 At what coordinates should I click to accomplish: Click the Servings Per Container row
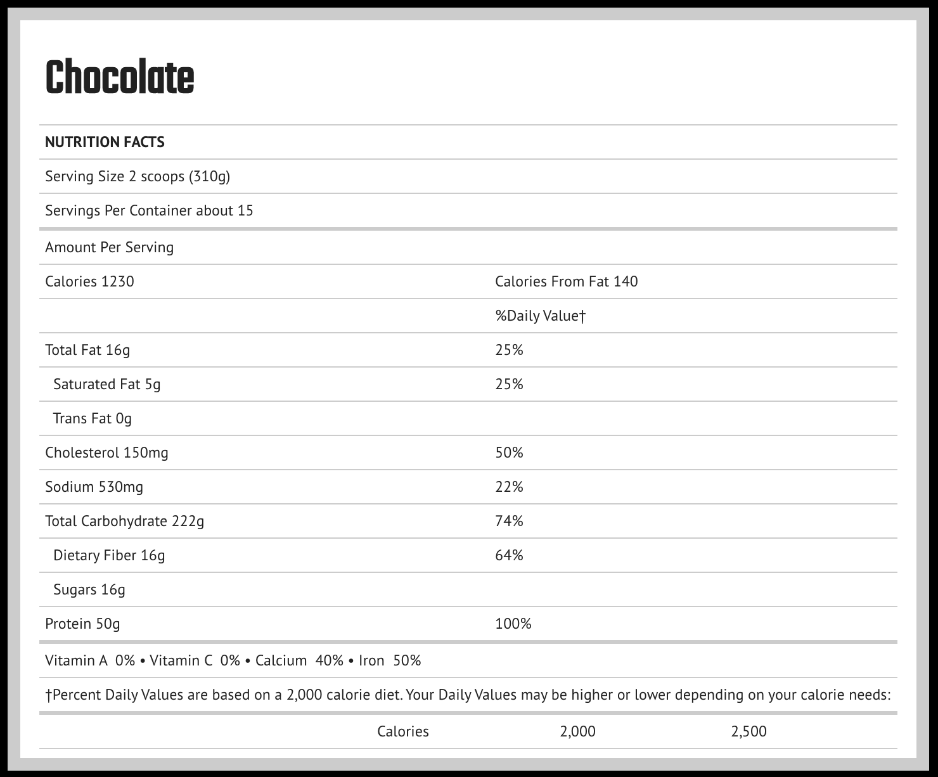[x=149, y=210]
